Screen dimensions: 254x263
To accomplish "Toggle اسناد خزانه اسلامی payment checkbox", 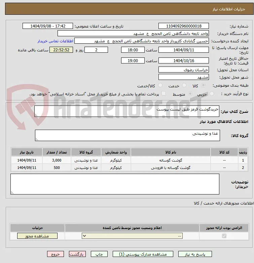I will [164, 93].
